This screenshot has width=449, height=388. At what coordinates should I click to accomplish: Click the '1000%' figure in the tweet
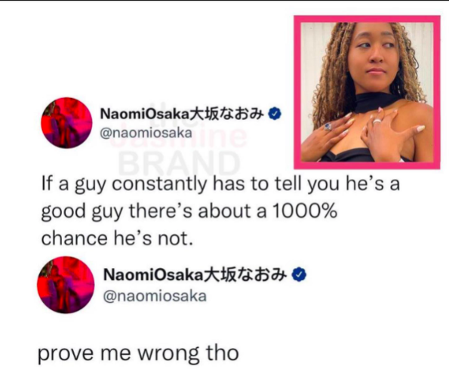click(x=304, y=211)
